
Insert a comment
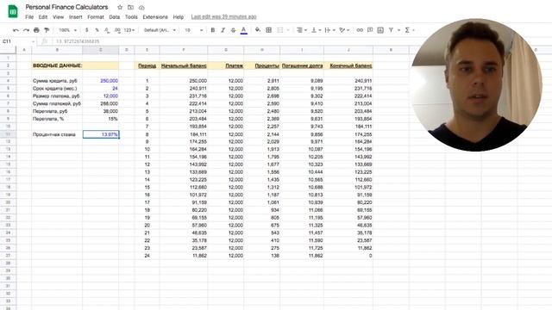(x=370, y=30)
